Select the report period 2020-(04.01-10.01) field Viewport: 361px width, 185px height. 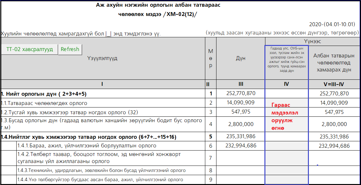pyautogui.click(x=332, y=24)
